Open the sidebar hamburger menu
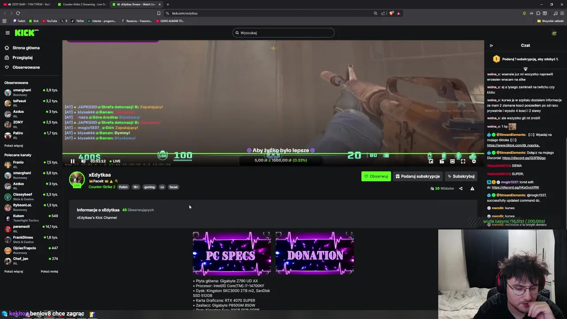Viewport: 567px width, 319px height. point(8,33)
